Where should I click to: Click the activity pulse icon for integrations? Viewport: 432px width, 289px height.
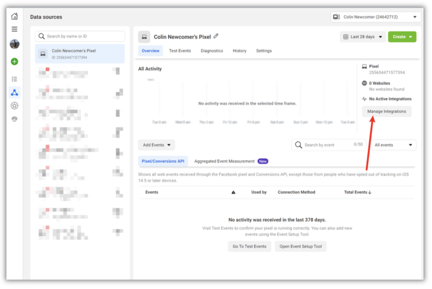tap(364, 99)
